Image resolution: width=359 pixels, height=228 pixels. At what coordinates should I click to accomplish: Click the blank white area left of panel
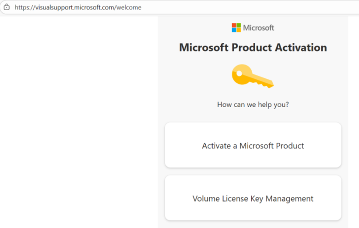[x=79, y=121]
